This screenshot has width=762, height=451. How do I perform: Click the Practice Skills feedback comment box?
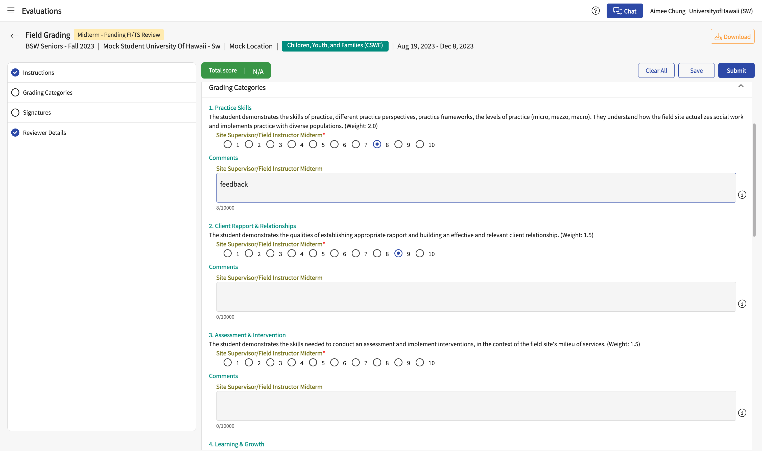476,188
